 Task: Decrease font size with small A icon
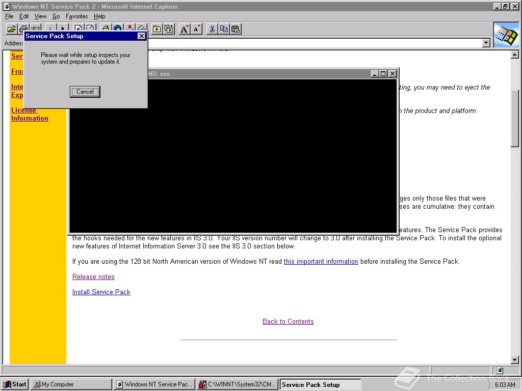[x=196, y=29]
